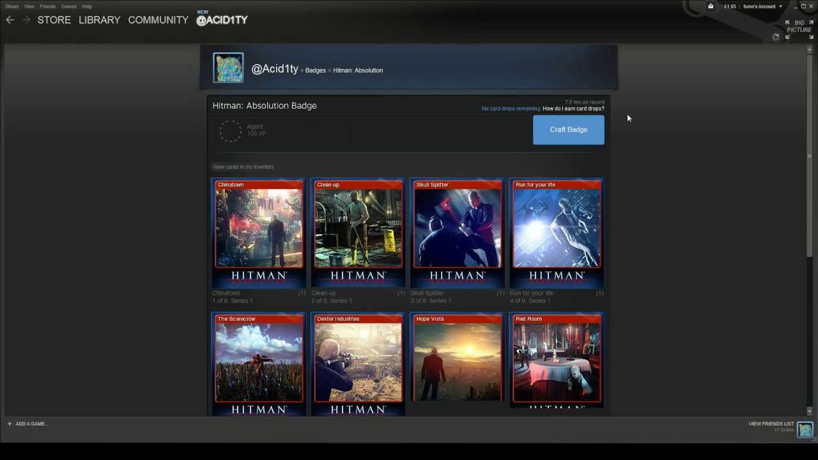Viewport: 818px width, 460px height.
Task: Open the inbox envelope icon
Action: pyautogui.click(x=711, y=6)
